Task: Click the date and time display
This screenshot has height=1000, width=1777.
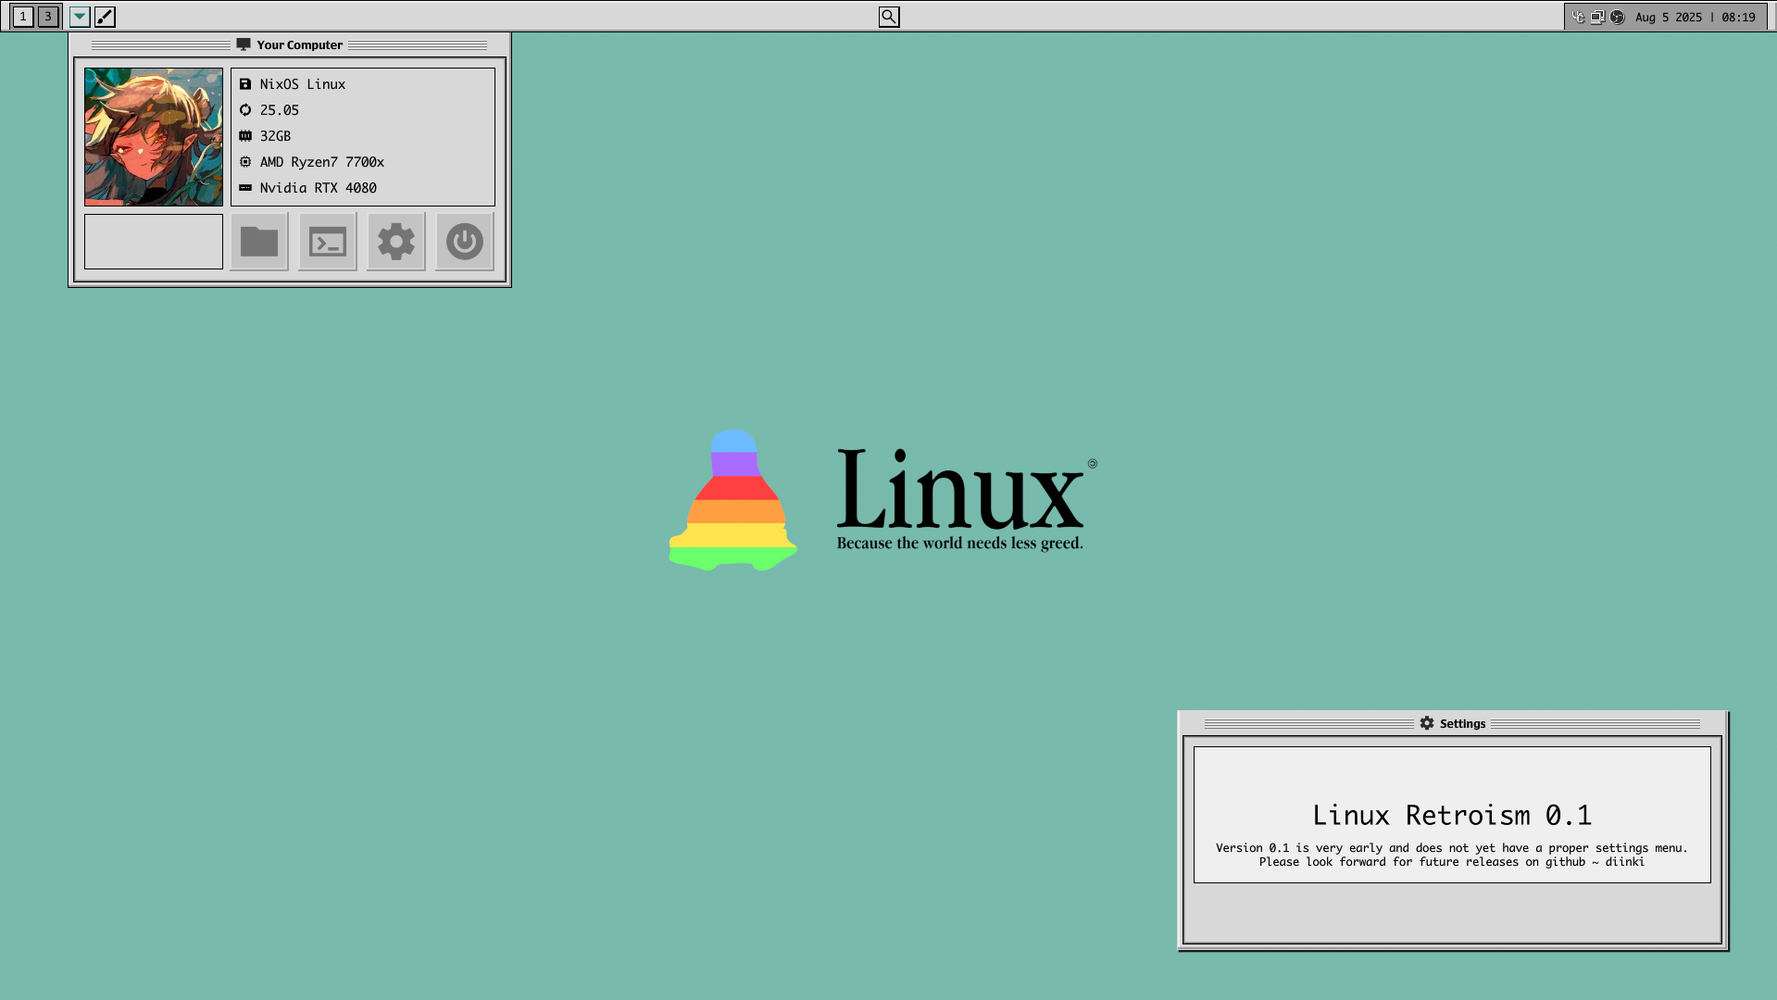Action: click(1695, 16)
